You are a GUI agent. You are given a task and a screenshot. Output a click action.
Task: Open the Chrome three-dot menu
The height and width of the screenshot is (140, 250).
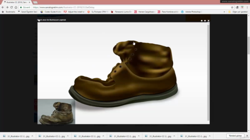[x=247, y=7]
